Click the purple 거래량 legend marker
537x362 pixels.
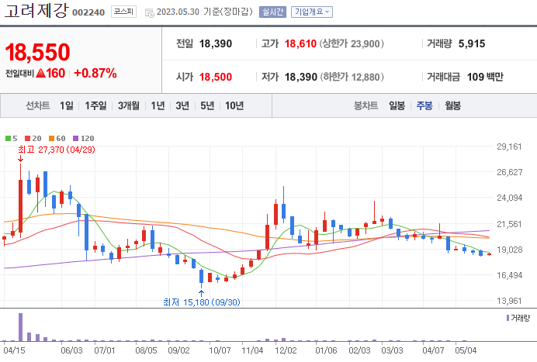[x=508, y=318]
